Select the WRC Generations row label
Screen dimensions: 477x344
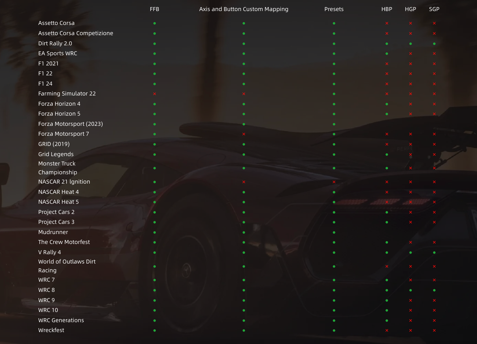coord(61,320)
